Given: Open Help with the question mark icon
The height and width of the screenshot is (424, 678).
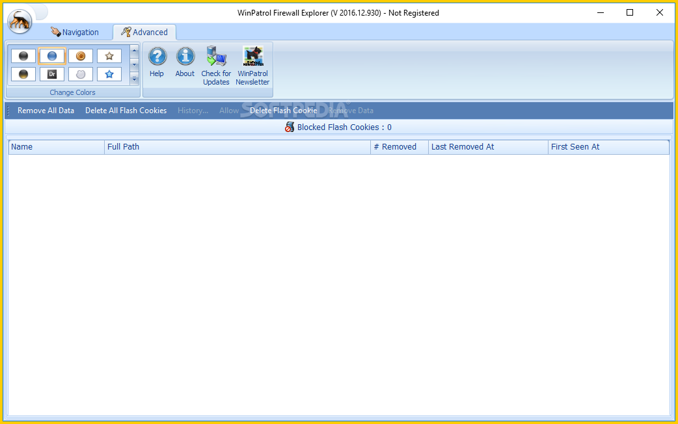Looking at the screenshot, I should [157, 62].
